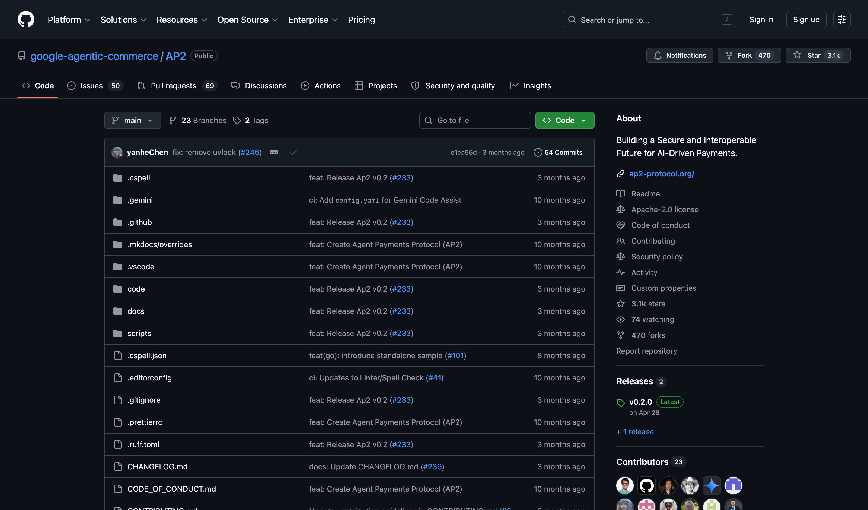Expand the Platform menu
The image size is (868, 510).
(69, 20)
